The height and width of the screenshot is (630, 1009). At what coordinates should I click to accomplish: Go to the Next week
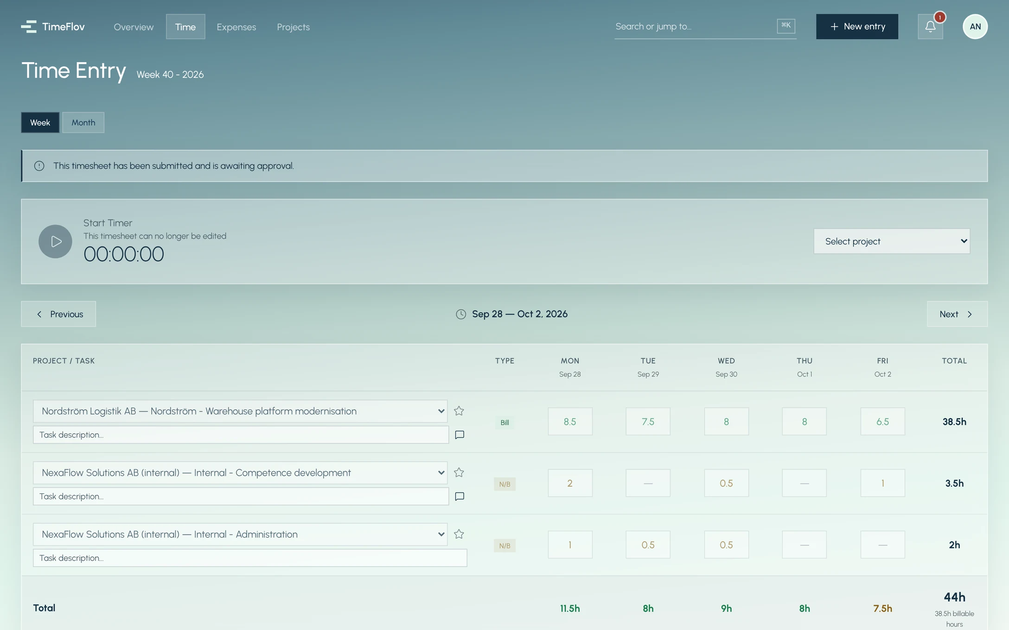[x=957, y=314]
